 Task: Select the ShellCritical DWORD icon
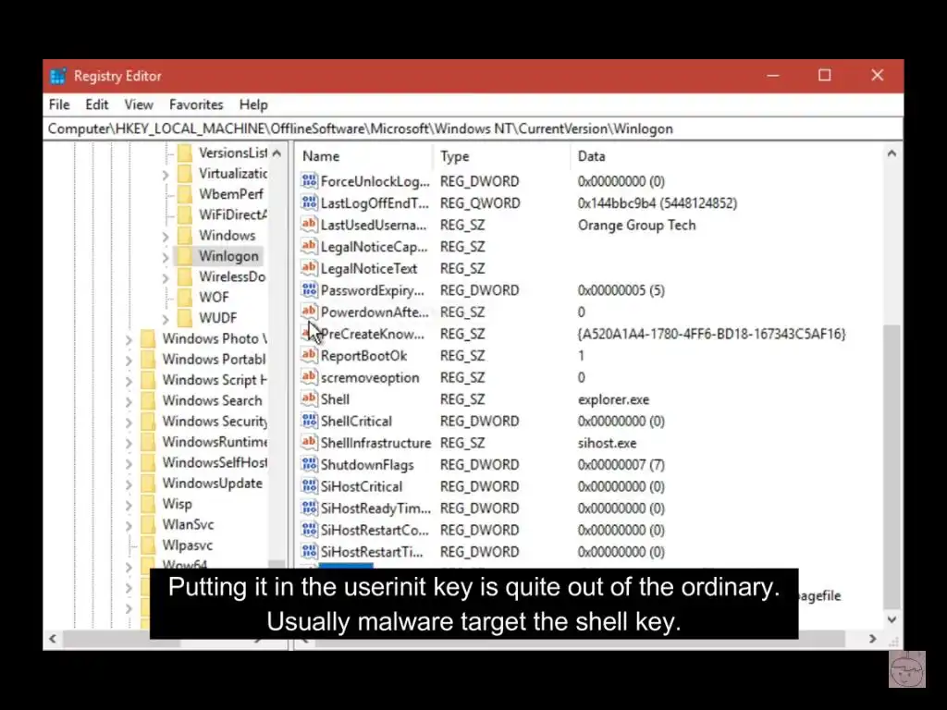(x=309, y=421)
